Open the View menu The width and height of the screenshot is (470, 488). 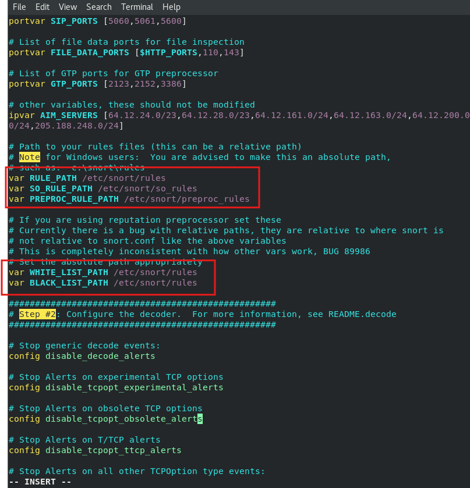pos(68,7)
